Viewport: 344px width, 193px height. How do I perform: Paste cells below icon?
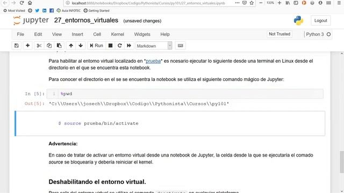click(x=59, y=46)
